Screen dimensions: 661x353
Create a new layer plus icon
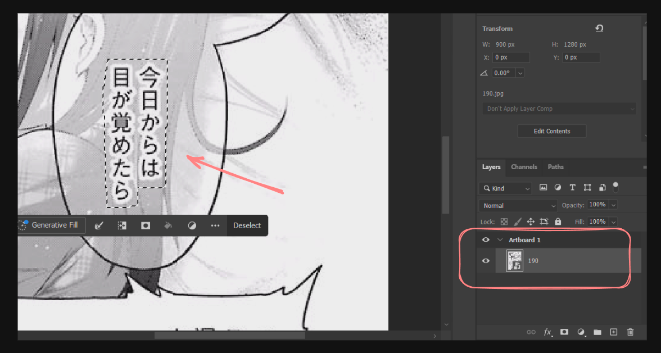point(614,332)
